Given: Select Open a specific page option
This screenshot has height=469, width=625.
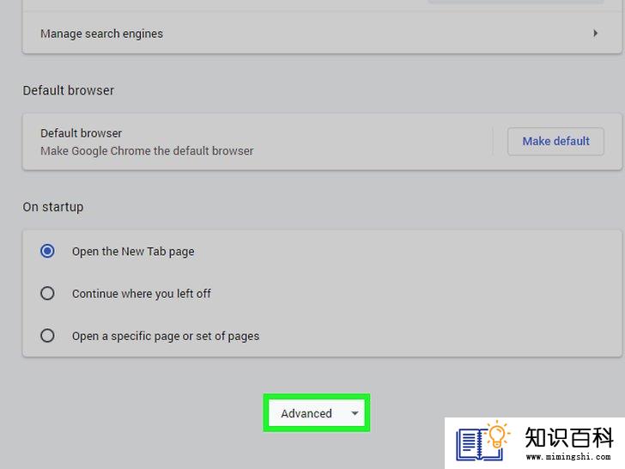Looking at the screenshot, I should click(x=47, y=335).
